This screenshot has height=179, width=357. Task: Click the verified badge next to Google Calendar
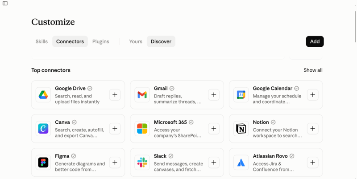[297, 88]
